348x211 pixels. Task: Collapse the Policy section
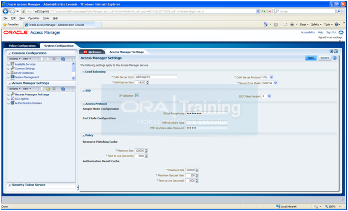pyautogui.click(x=84, y=135)
